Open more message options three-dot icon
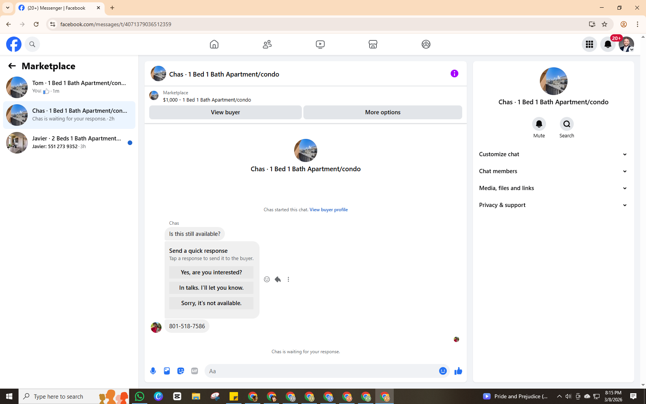This screenshot has width=646, height=404. coord(288,279)
